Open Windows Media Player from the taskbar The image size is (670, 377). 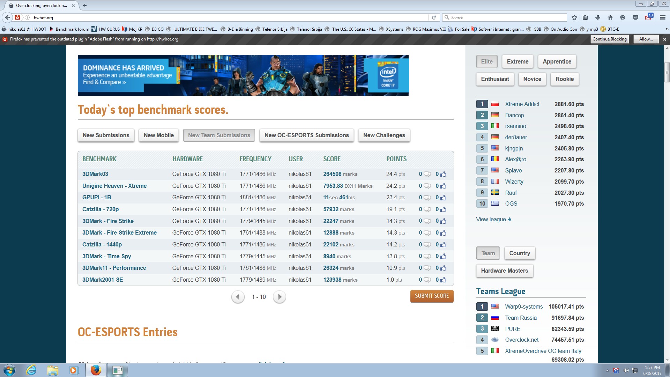click(74, 370)
